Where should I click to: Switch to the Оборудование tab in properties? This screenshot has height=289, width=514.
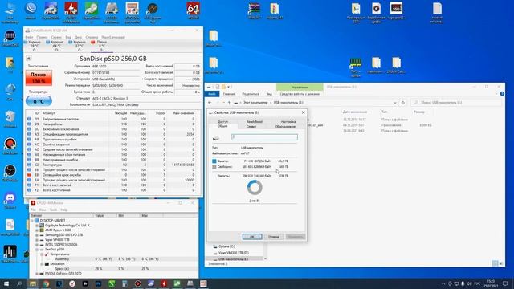click(x=285, y=126)
